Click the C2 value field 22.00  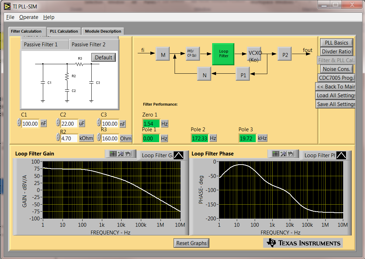(69, 124)
